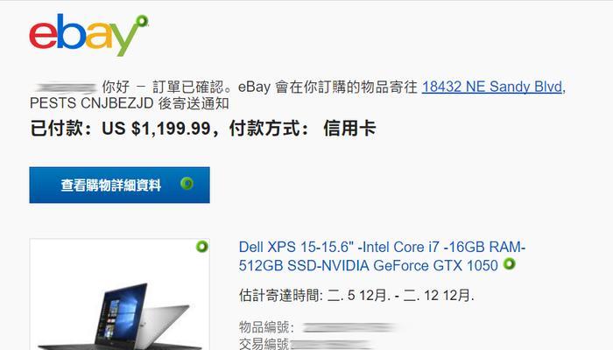
Task: Click the eBay logo
Action: click(x=84, y=35)
